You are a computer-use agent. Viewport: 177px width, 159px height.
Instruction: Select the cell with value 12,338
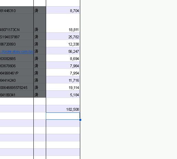click(x=63, y=44)
